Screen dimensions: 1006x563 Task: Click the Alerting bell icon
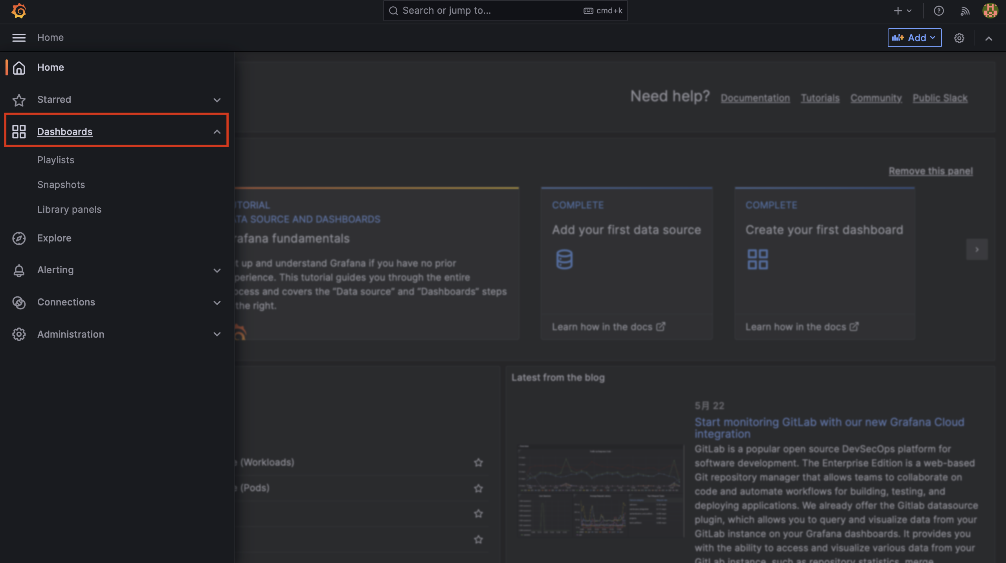(19, 271)
